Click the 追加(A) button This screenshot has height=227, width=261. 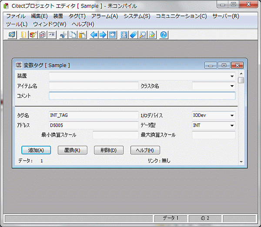click(x=36, y=150)
